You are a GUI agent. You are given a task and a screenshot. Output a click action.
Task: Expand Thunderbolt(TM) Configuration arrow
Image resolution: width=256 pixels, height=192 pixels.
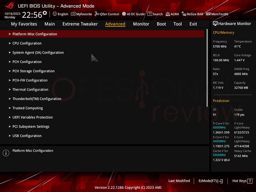pos(10,99)
